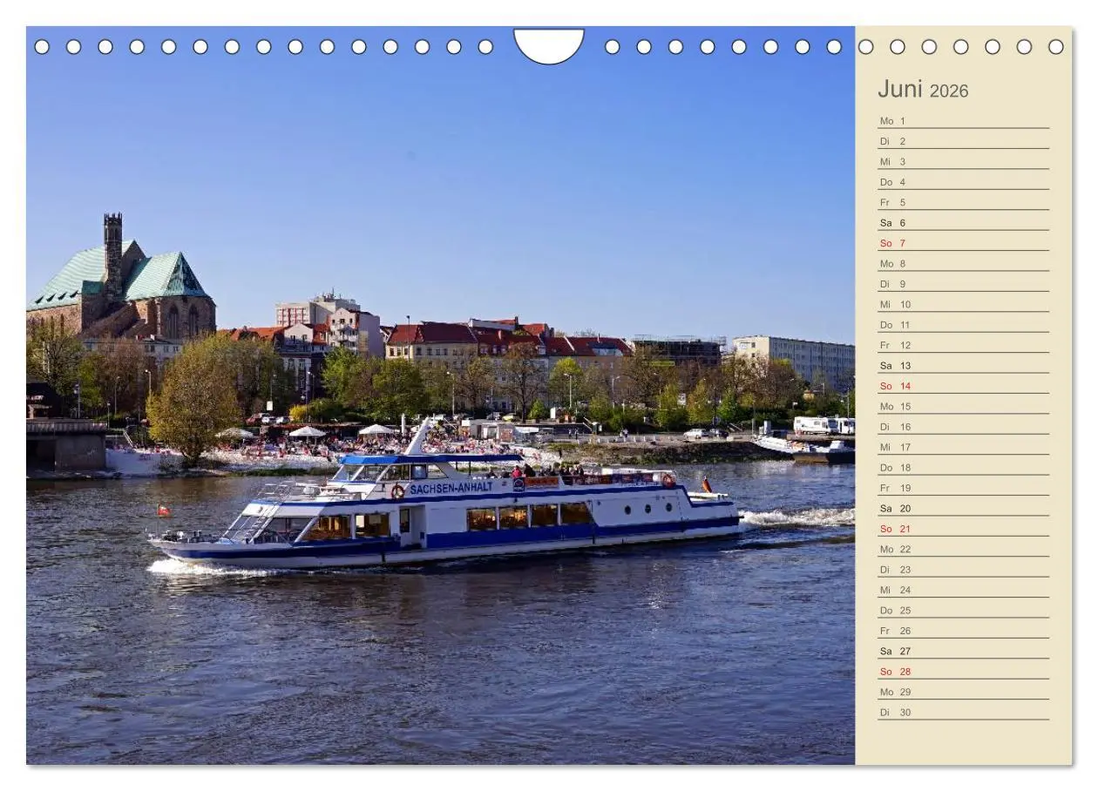Viewport: 1098px width, 791px height.
Task: Select the Fr 19 Friday entry
Action: pos(897,487)
